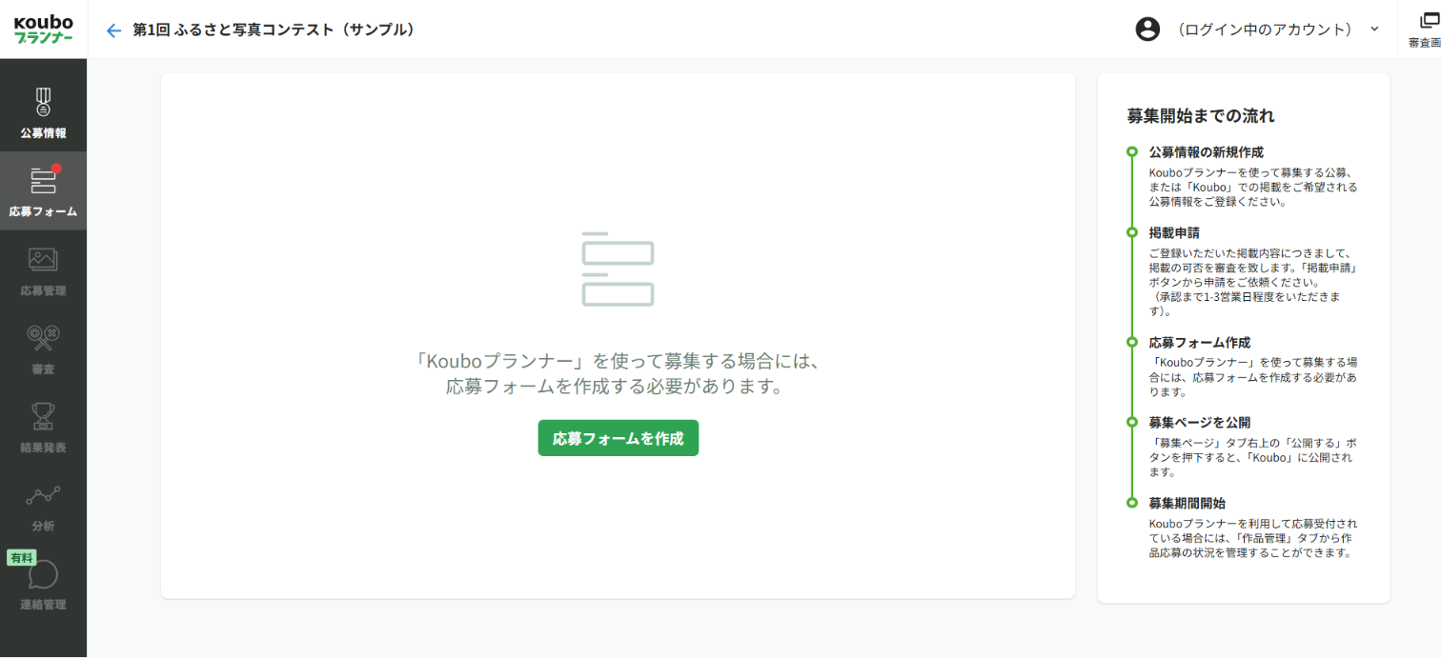Click （ログイン中のアカウント） text
The height and width of the screenshot is (658, 1441).
(x=1266, y=30)
